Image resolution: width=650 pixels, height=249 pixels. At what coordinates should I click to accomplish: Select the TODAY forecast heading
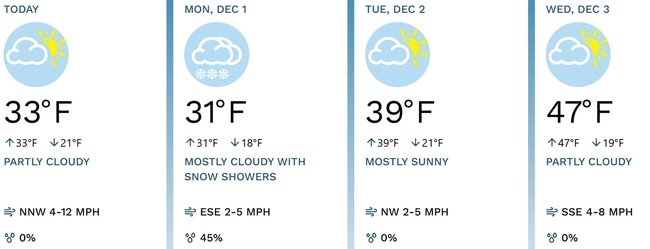click(x=21, y=9)
